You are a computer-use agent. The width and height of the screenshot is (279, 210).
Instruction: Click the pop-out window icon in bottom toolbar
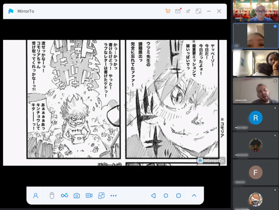(101, 196)
